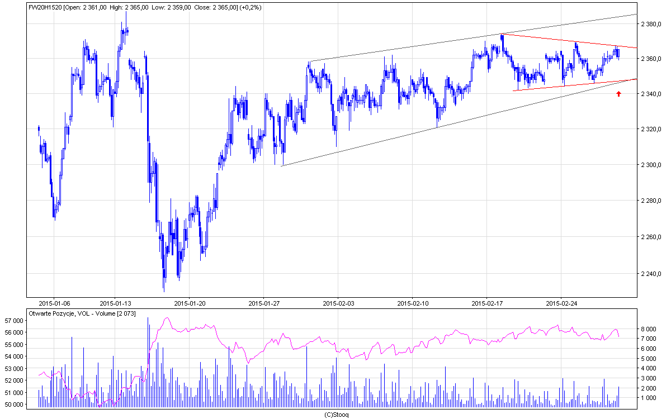Click the 52 000 open interest axis label

(x=13, y=380)
